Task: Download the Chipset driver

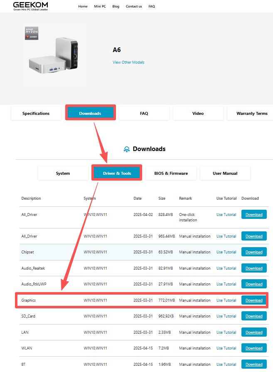Action: click(x=253, y=252)
